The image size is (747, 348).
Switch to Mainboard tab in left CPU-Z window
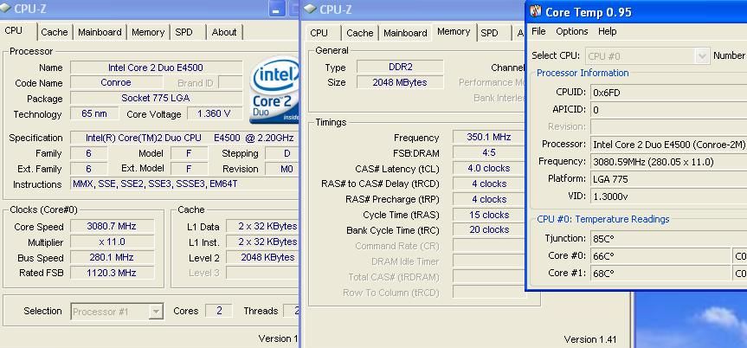pos(100,32)
